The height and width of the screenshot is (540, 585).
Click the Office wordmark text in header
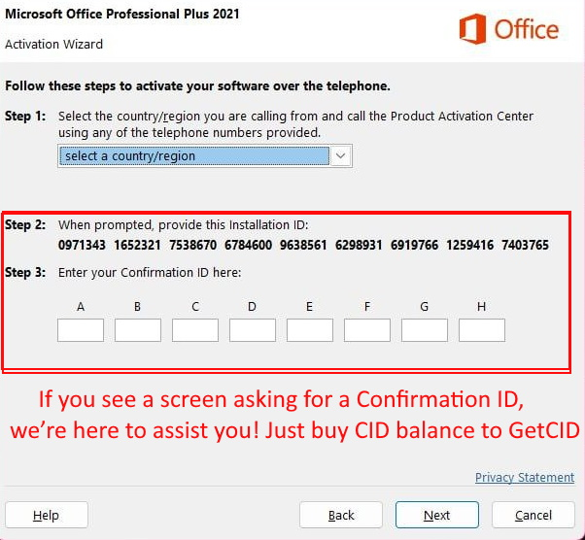[527, 29]
